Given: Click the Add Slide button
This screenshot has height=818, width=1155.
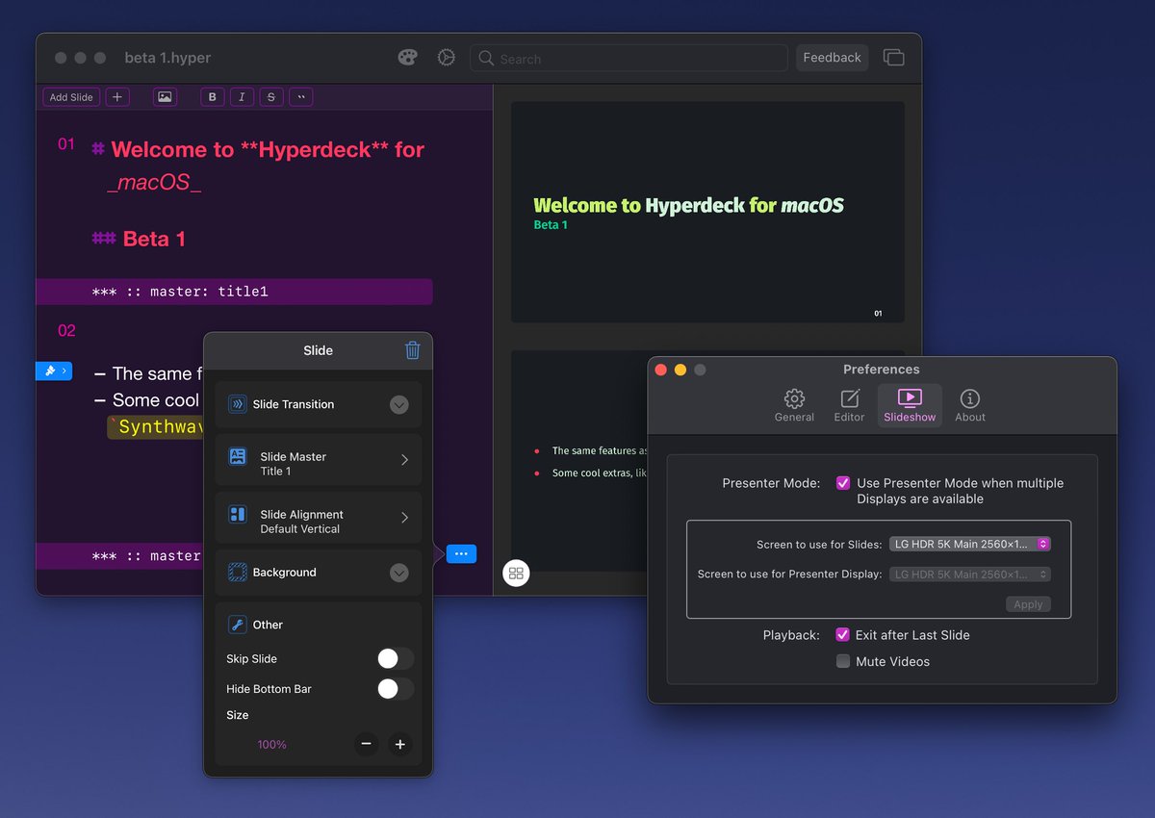Looking at the screenshot, I should pyautogui.click(x=71, y=97).
